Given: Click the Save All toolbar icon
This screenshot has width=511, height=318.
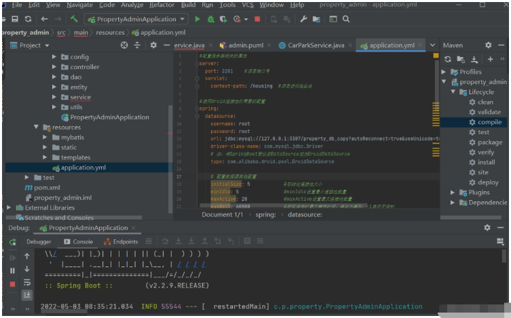Looking at the screenshot, I should pos(15,19).
